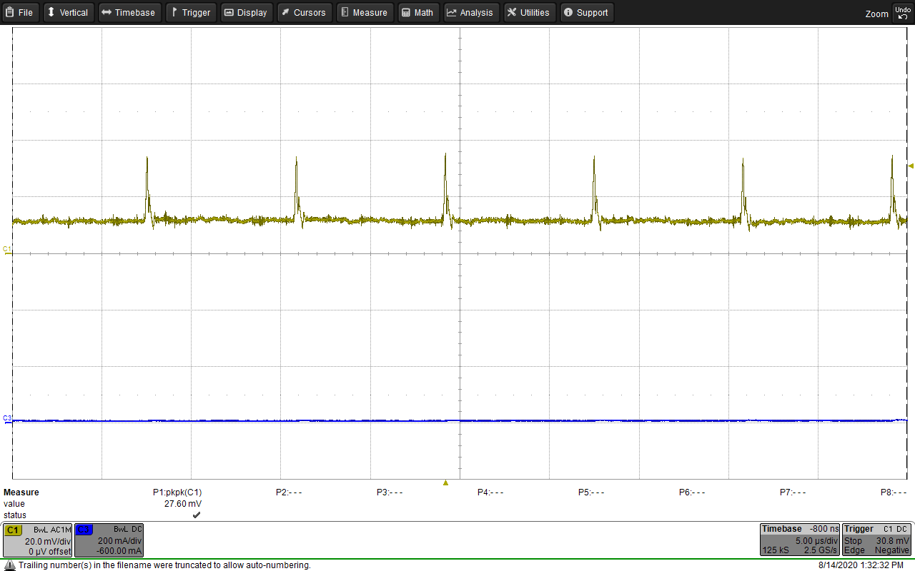
Task: Select the empty P3 measurement slot
Action: click(390, 492)
